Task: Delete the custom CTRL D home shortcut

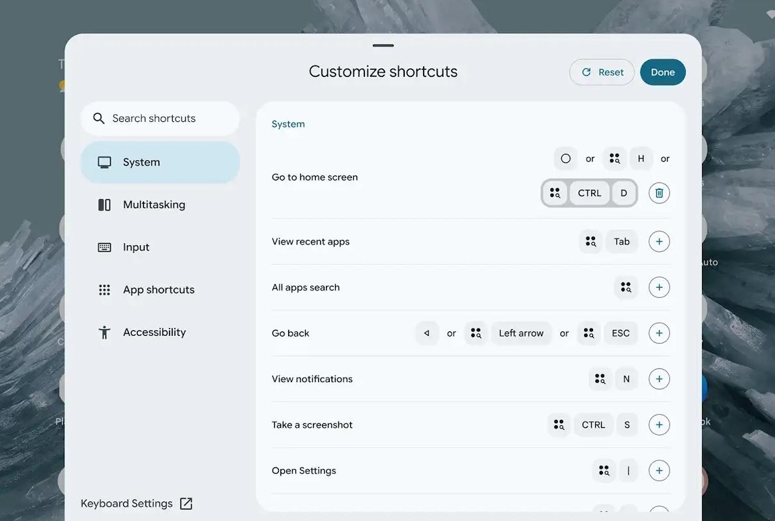Action: 659,193
